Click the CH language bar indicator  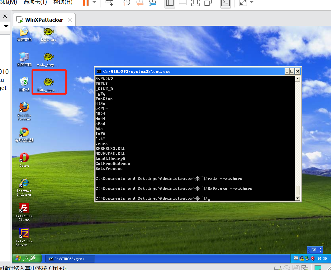point(314,250)
